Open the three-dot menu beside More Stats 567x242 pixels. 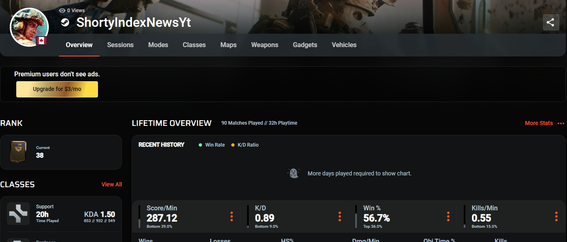pos(561,123)
